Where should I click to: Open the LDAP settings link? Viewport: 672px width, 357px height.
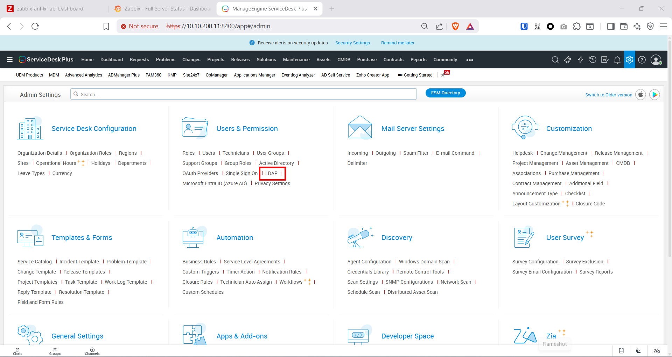click(271, 173)
